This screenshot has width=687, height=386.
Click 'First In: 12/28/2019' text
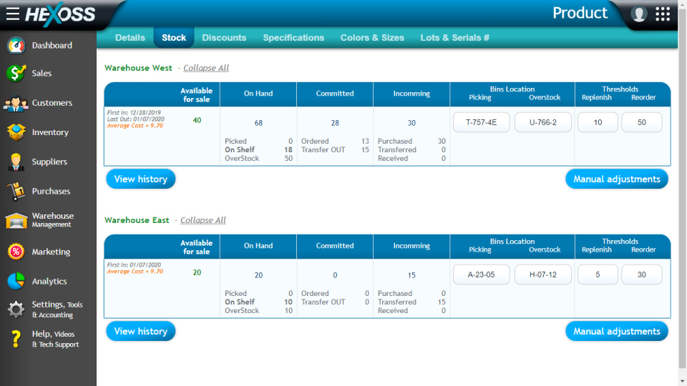134,112
